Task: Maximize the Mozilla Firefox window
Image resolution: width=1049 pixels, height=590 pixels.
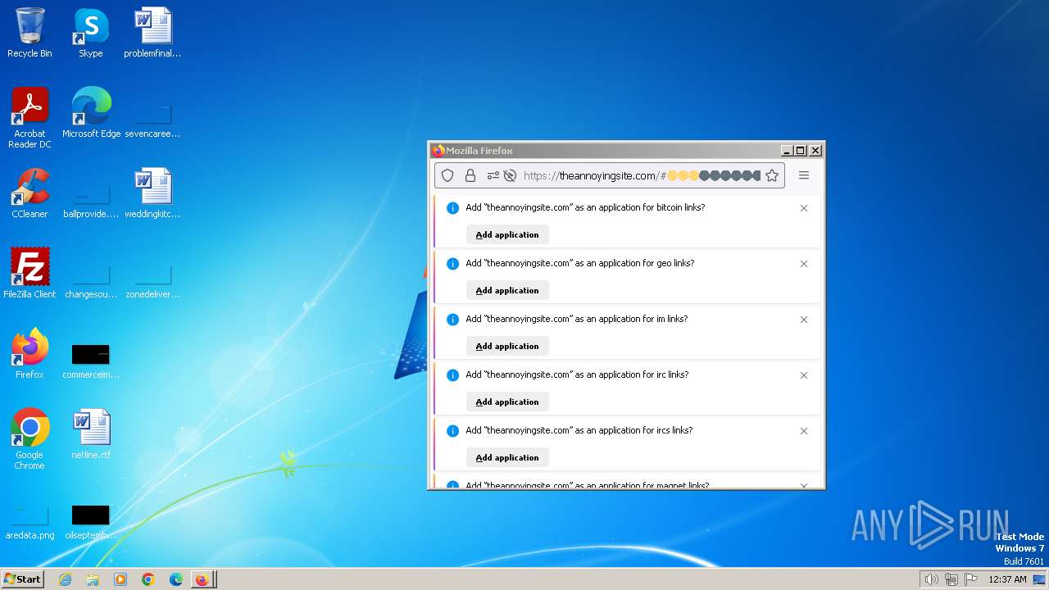Action: tap(801, 151)
